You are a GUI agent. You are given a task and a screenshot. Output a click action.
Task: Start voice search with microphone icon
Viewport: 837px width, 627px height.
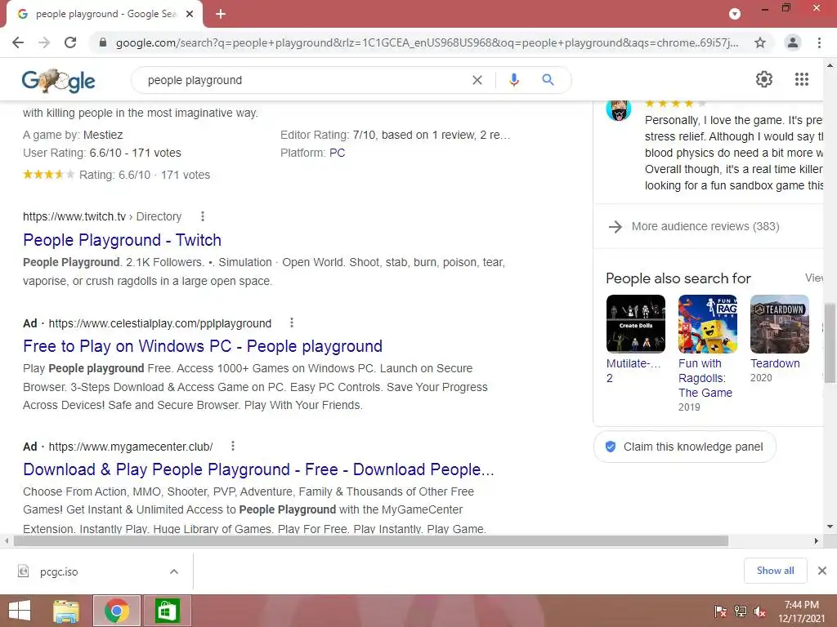pyautogui.click(x=514, y=80)
